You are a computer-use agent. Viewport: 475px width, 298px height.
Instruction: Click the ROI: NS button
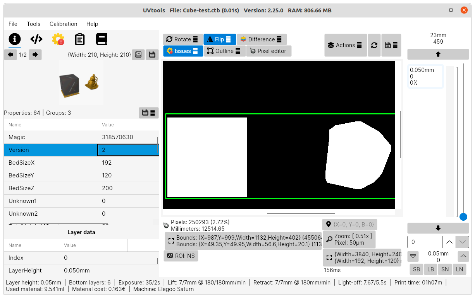point(181,256)
